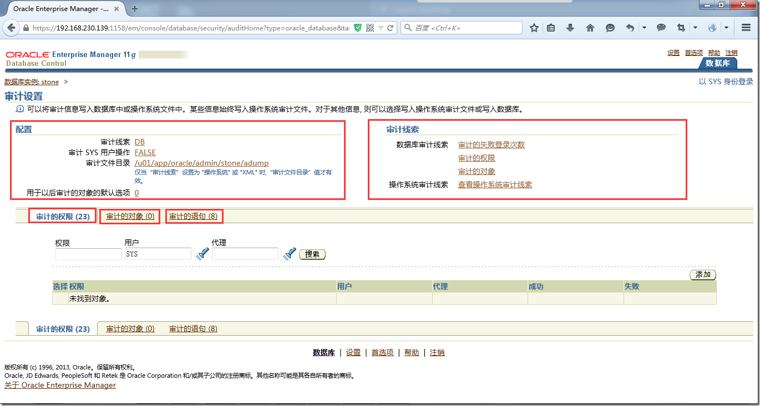This screenshot has width=760, height=406.
Task: Open the 设置 link in page header
Action: pos(673,53)
